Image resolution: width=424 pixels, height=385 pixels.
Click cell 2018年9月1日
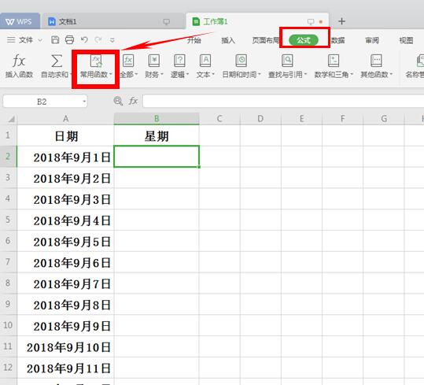(66, 157)
